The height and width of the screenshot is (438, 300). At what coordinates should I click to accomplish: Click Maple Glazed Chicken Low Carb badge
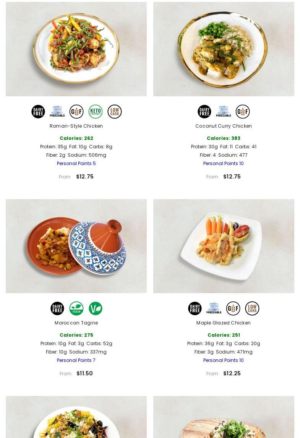(252, 308)
